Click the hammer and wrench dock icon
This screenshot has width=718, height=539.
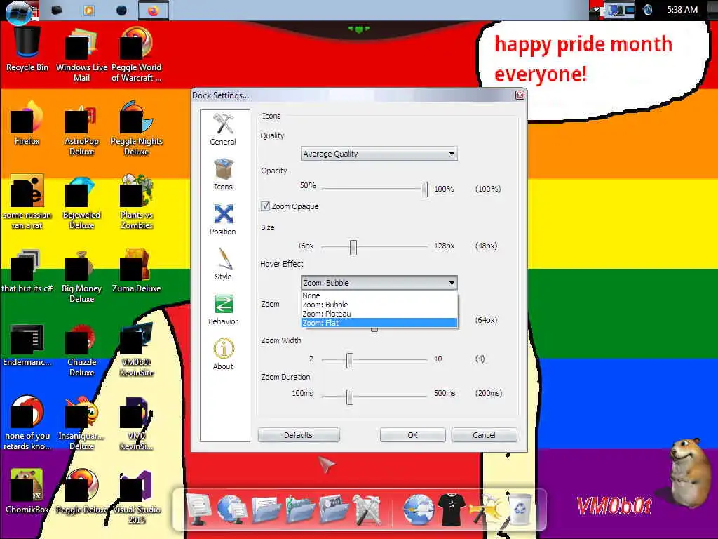[367, 510]
